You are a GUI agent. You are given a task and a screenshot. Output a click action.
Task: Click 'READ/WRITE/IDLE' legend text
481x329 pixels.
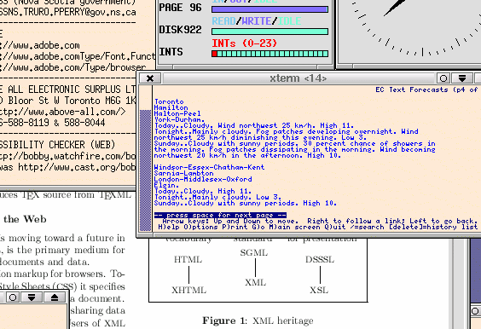(x=257, y=21)
